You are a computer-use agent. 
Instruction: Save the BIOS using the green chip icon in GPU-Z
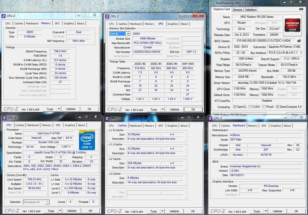(x=299, y=40)
